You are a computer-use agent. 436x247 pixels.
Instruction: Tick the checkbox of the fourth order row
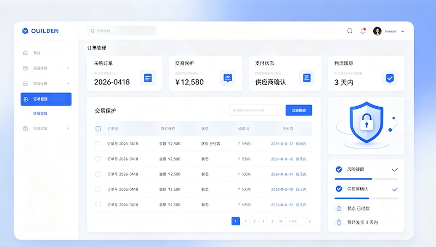point(98,189)
